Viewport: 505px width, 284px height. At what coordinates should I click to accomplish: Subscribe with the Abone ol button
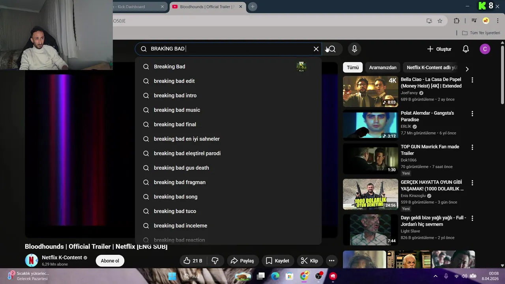(x=110, y=261)
